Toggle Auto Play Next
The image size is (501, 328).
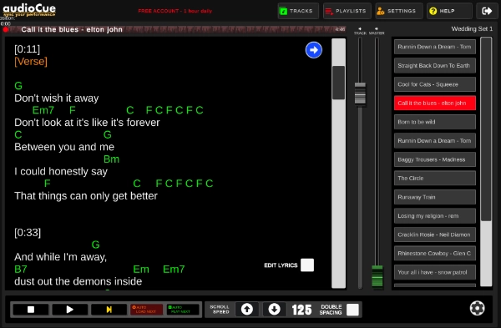pyautogui.click(x=183, y=310)
